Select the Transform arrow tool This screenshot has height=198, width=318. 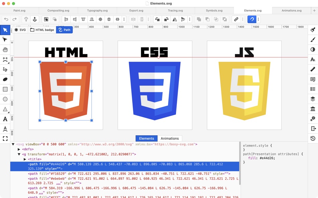(5, 30)
